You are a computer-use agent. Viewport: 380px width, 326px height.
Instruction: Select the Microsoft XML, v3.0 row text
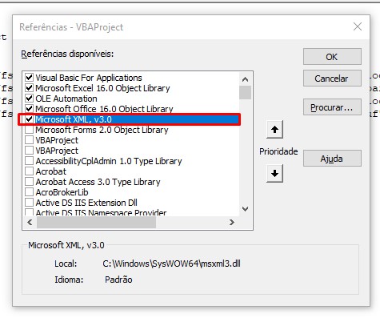(74, 119)
